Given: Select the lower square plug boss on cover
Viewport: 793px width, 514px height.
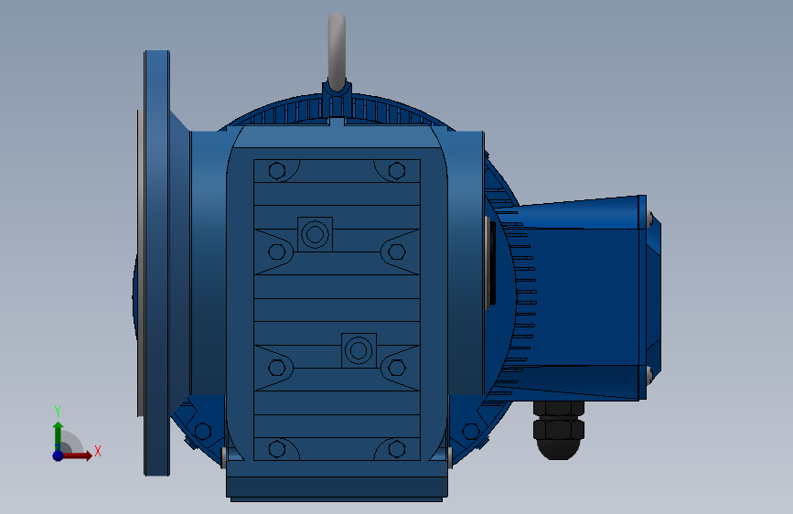Looking at the screenshot, I should 359,350.
